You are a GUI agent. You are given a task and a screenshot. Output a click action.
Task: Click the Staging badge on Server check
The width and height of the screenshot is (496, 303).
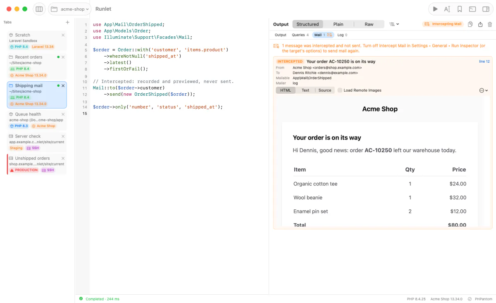[16, 148]
